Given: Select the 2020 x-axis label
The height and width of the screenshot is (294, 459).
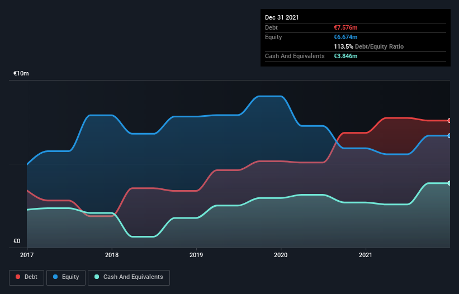Looking at the screenshot, I should (x=281, y=255).
